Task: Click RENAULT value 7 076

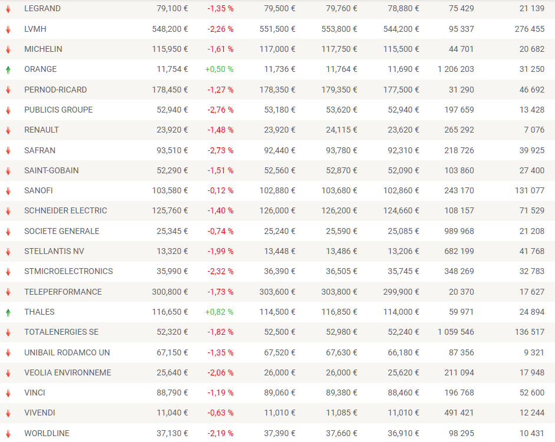Action: coord(534,130)
